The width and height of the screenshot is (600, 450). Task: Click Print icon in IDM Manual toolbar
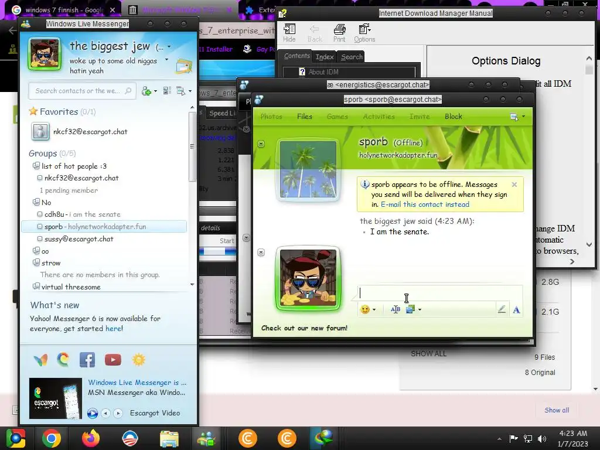click(339, 33)
